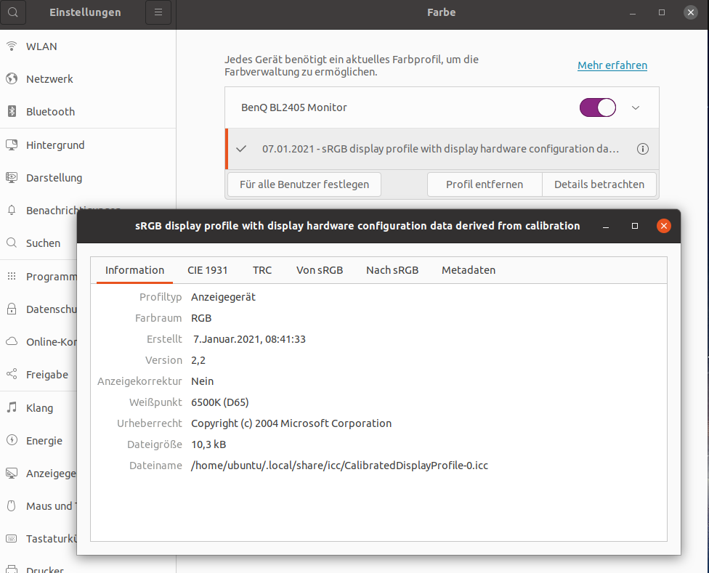Click the checkmark of the 07.01.2021 profile

pos(241,149)
